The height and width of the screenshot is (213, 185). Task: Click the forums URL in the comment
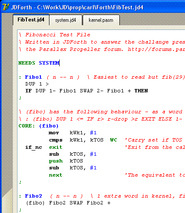click(x=156, y=49)
